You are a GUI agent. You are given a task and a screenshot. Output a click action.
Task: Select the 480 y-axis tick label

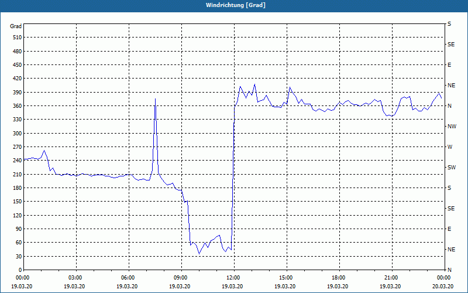pos(18,51)
